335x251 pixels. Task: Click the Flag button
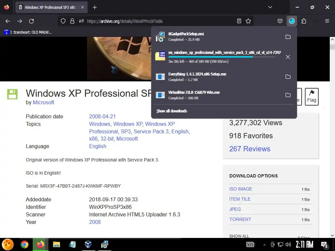tap(311, 97)
